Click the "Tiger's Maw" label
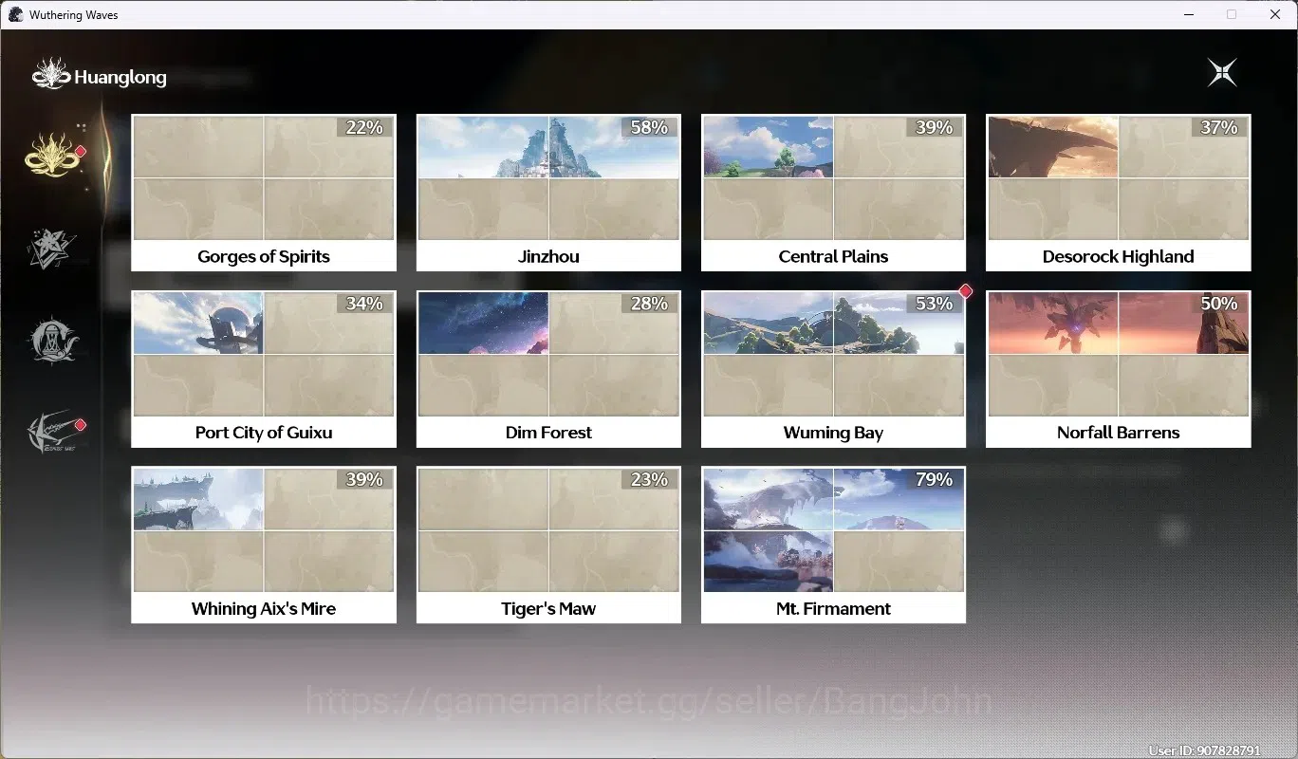The width and height of the screenshot is (1298, 759). [x=548, y=609]
